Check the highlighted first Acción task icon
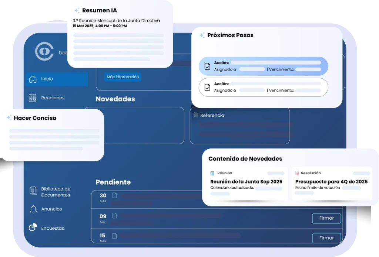 click(207, 66)
